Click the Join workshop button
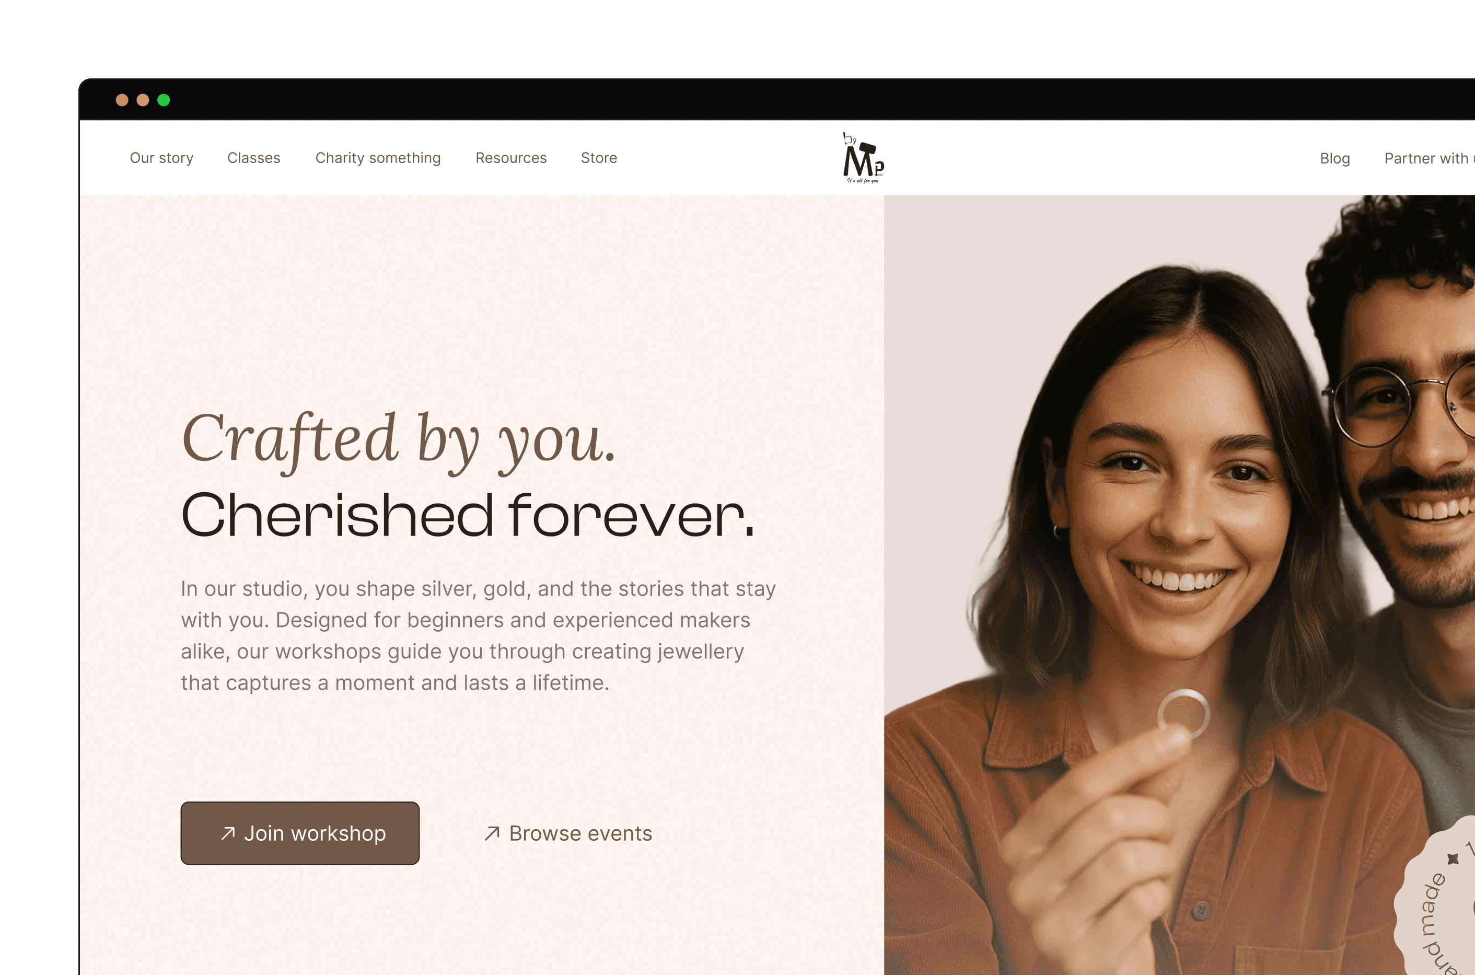Screen dimensions: 1475x975 (x=300, y=833)
